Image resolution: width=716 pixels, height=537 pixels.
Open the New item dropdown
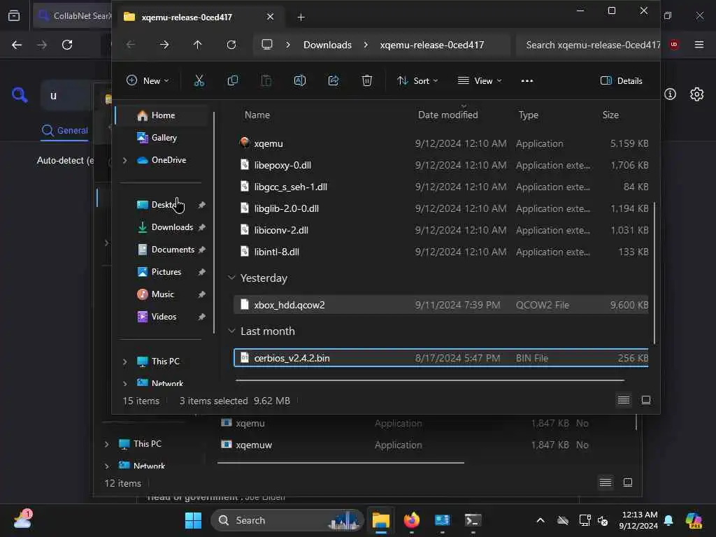click(148, 81)
